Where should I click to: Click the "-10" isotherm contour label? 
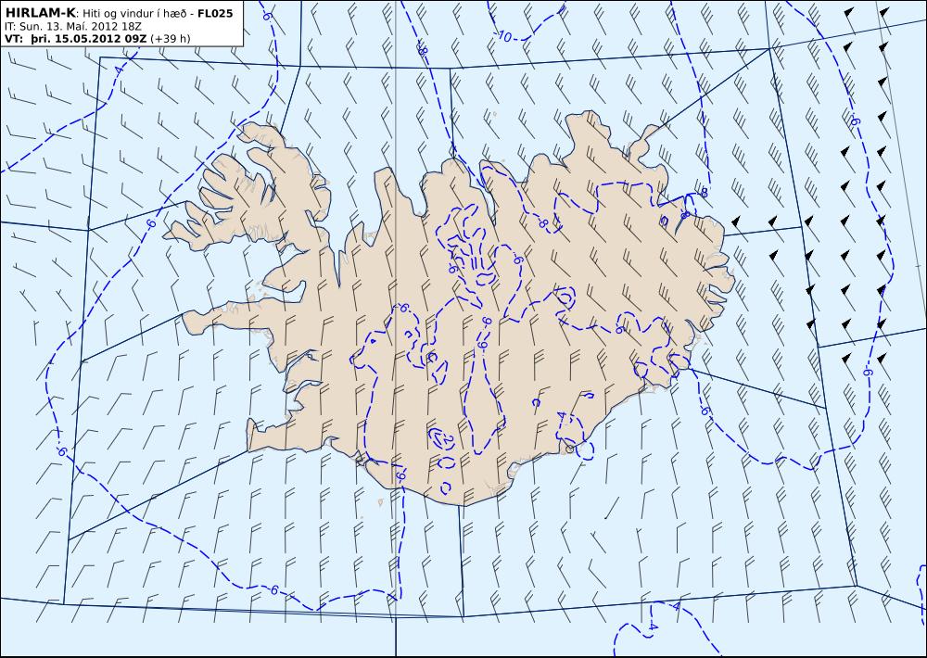pyautogui.click(x=502, y=36)
